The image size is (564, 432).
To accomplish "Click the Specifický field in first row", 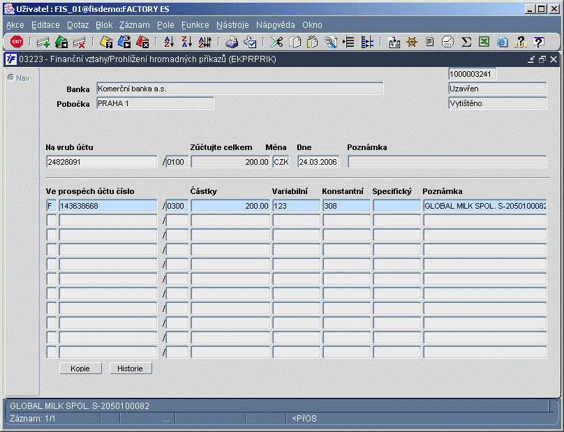I will coord(396,206).
